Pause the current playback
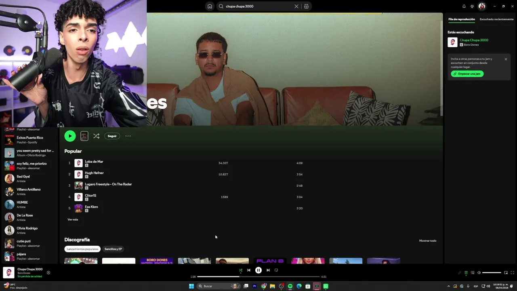 [x=258, y=270]
